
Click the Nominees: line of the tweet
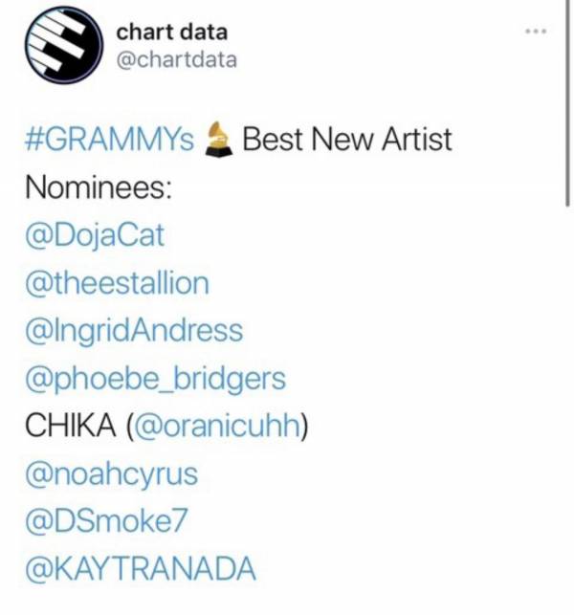point(99,187)
